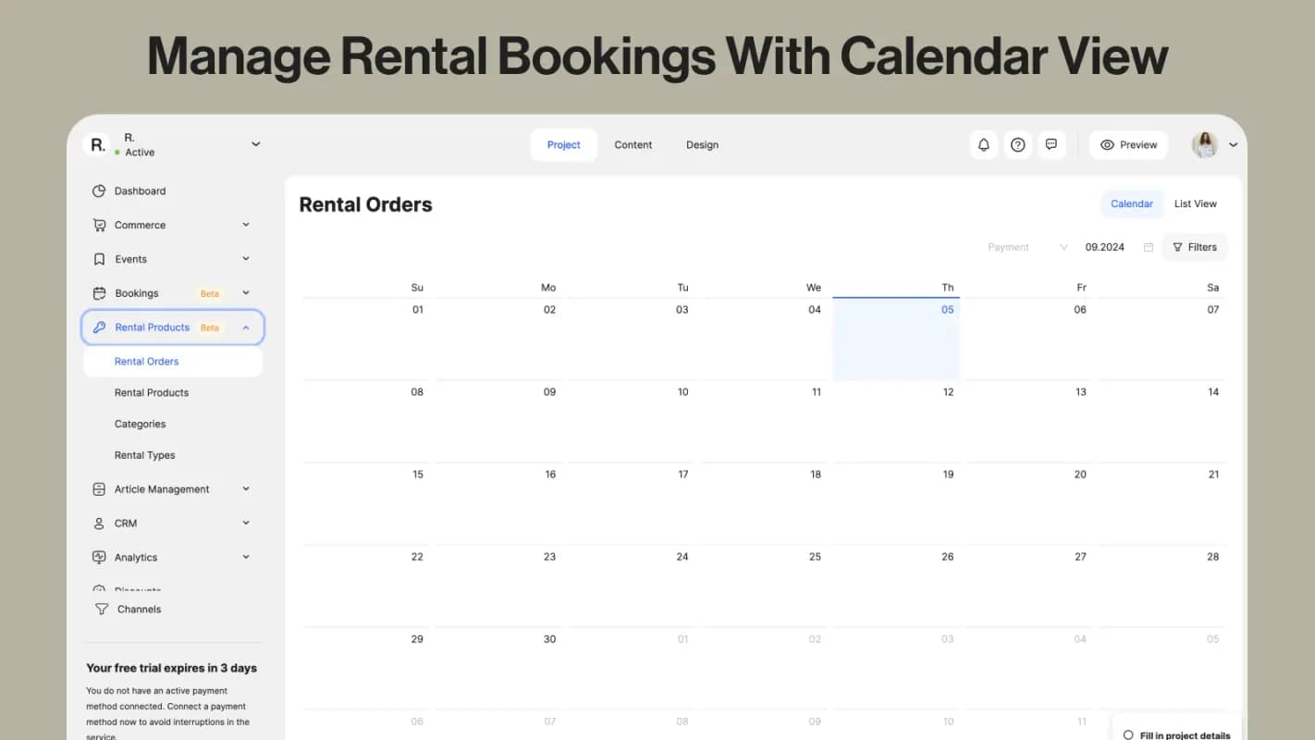Click the Commerce shopping cart icon
Image resolution: width=1315 pixels, height=740 pixels.
[x=99, y=226]
